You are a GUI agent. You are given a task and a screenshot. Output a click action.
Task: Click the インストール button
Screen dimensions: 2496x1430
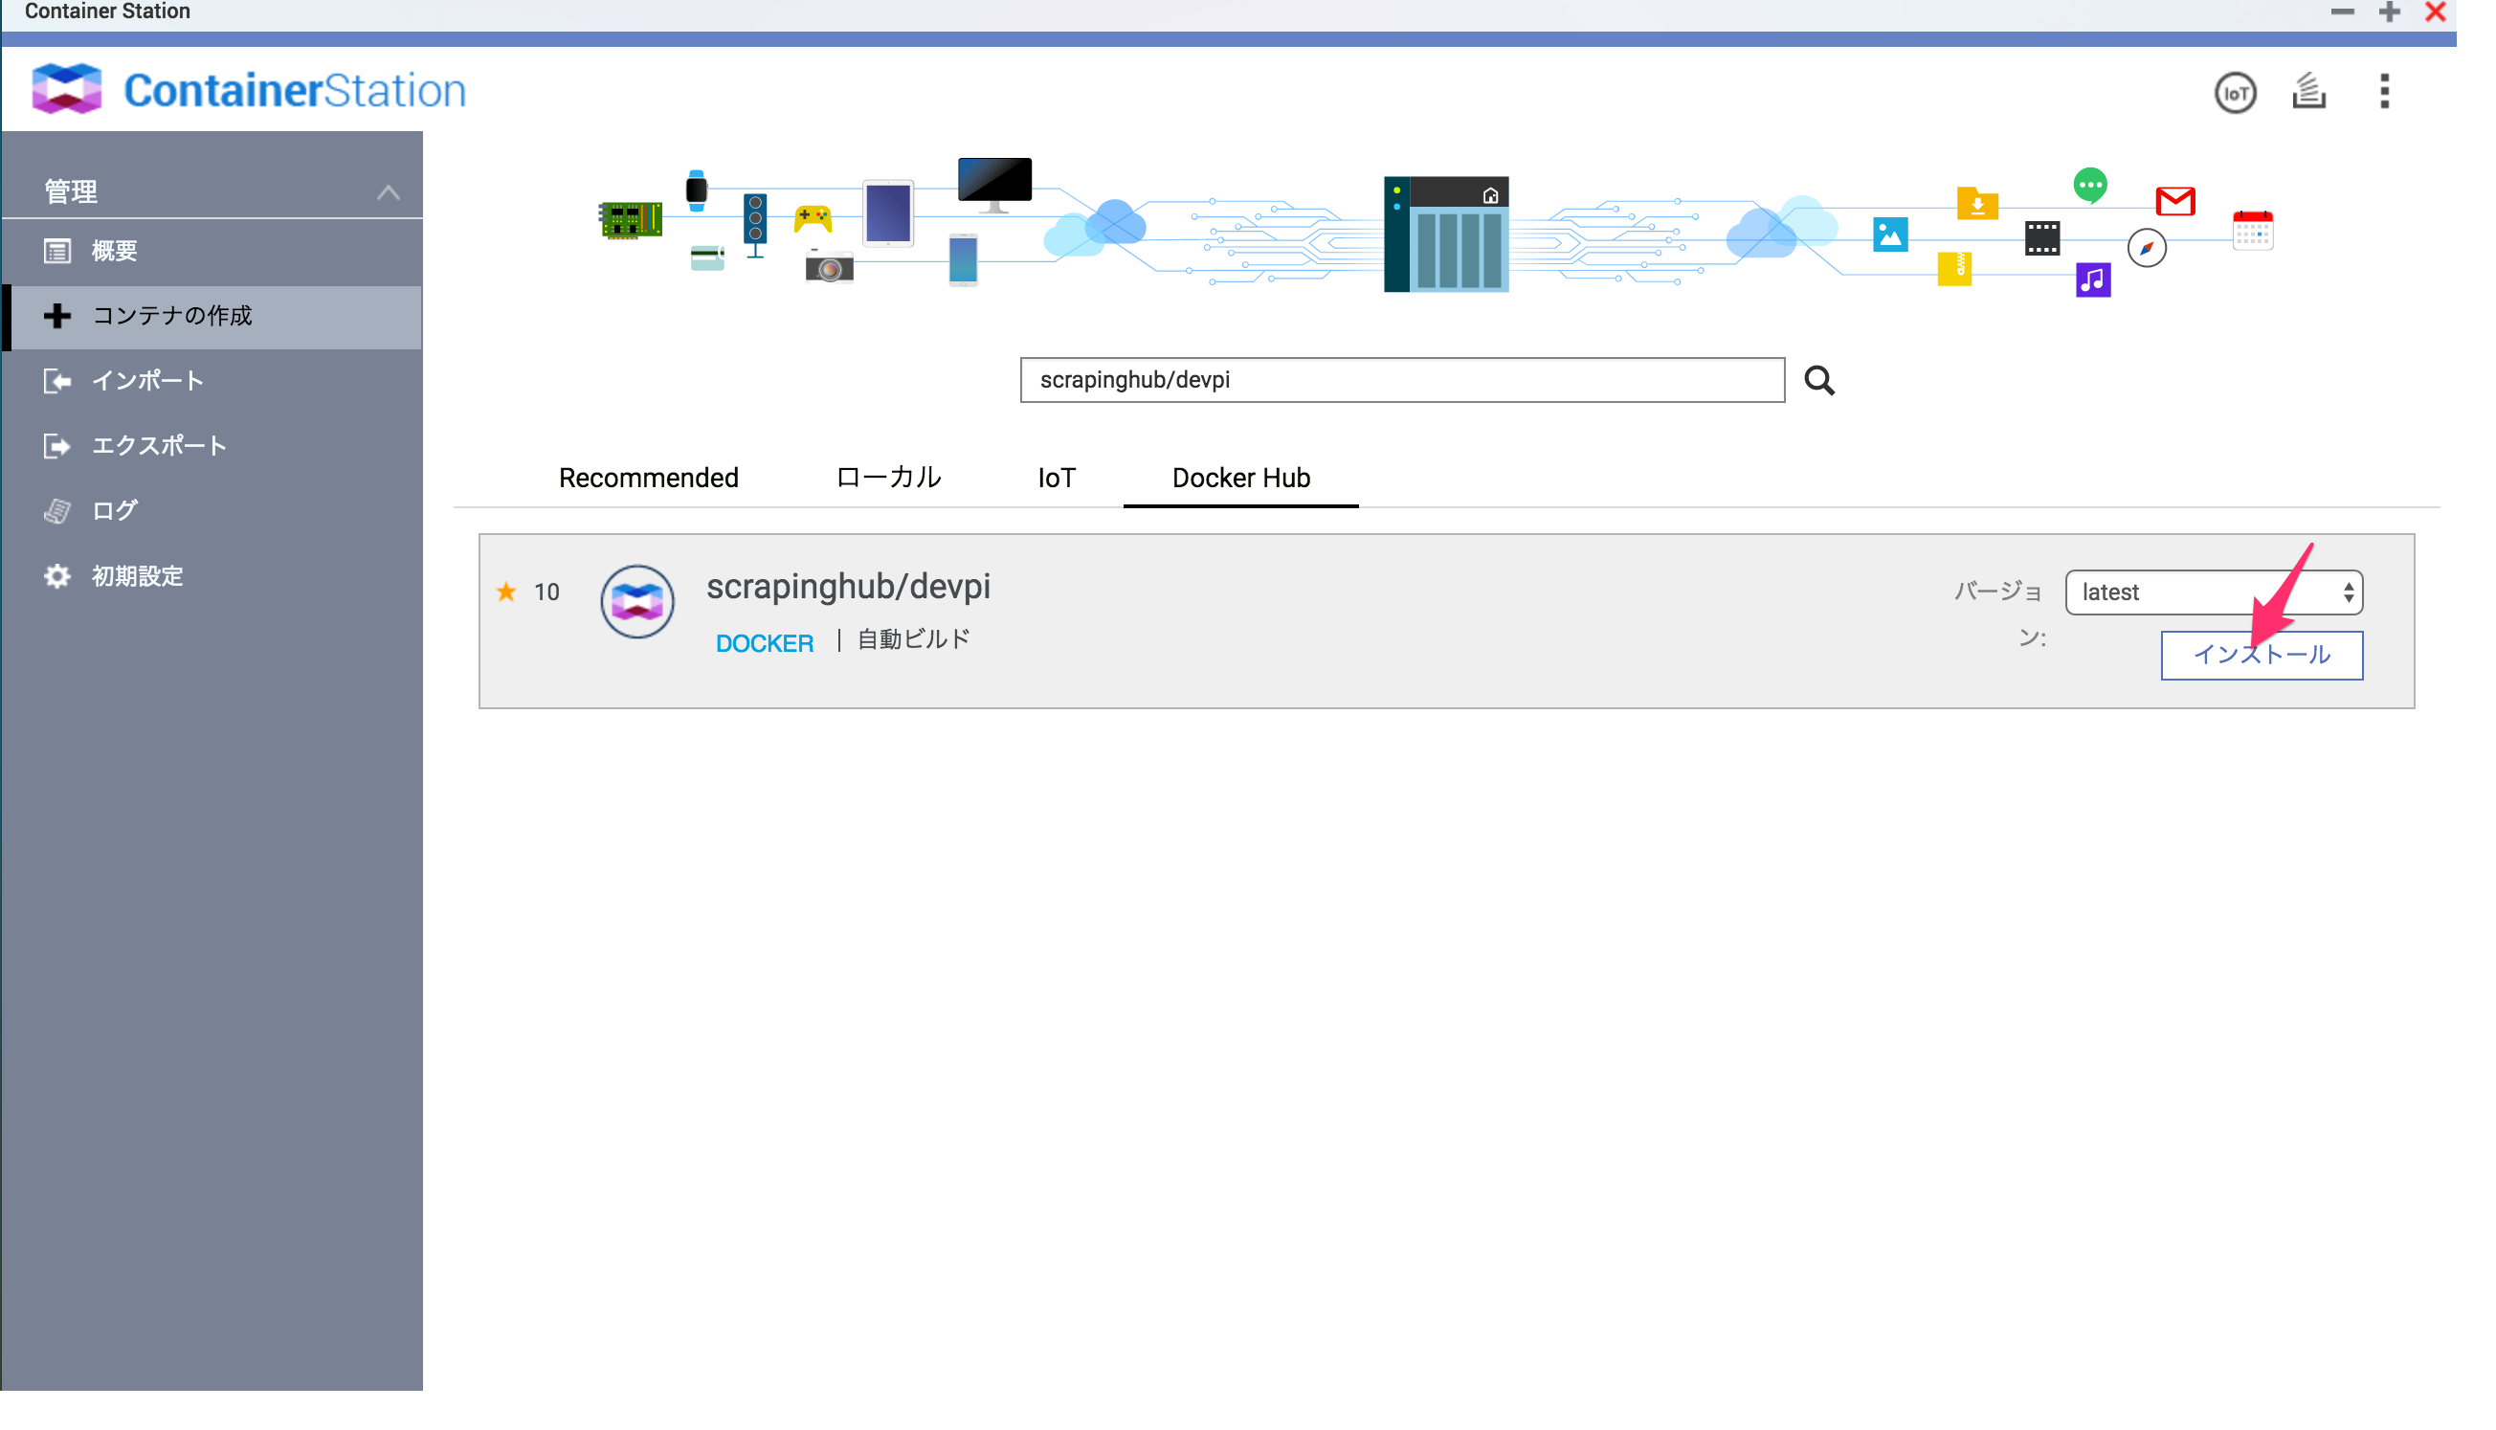[x=2262, y=655]
